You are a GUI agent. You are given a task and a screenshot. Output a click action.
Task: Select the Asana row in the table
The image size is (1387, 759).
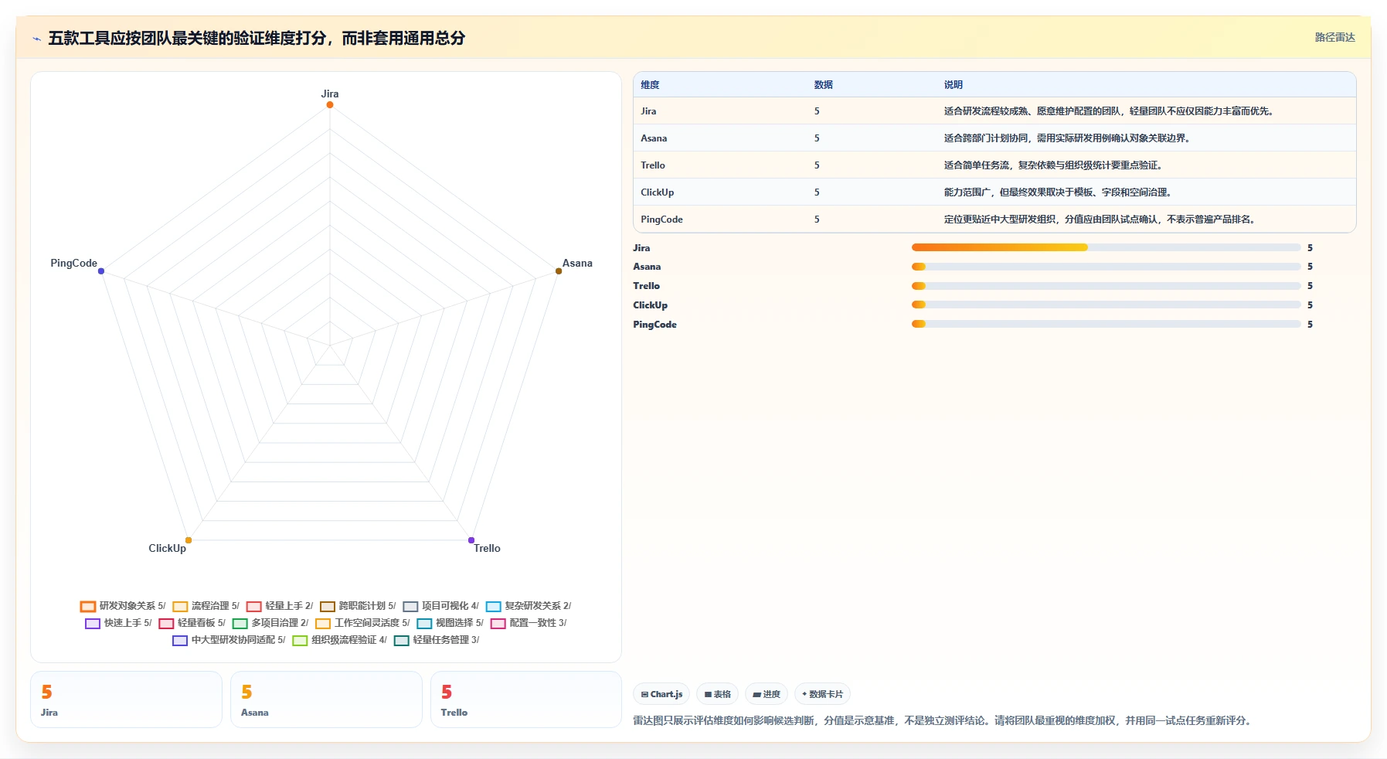pyautogui.click(x=994, y=138)
